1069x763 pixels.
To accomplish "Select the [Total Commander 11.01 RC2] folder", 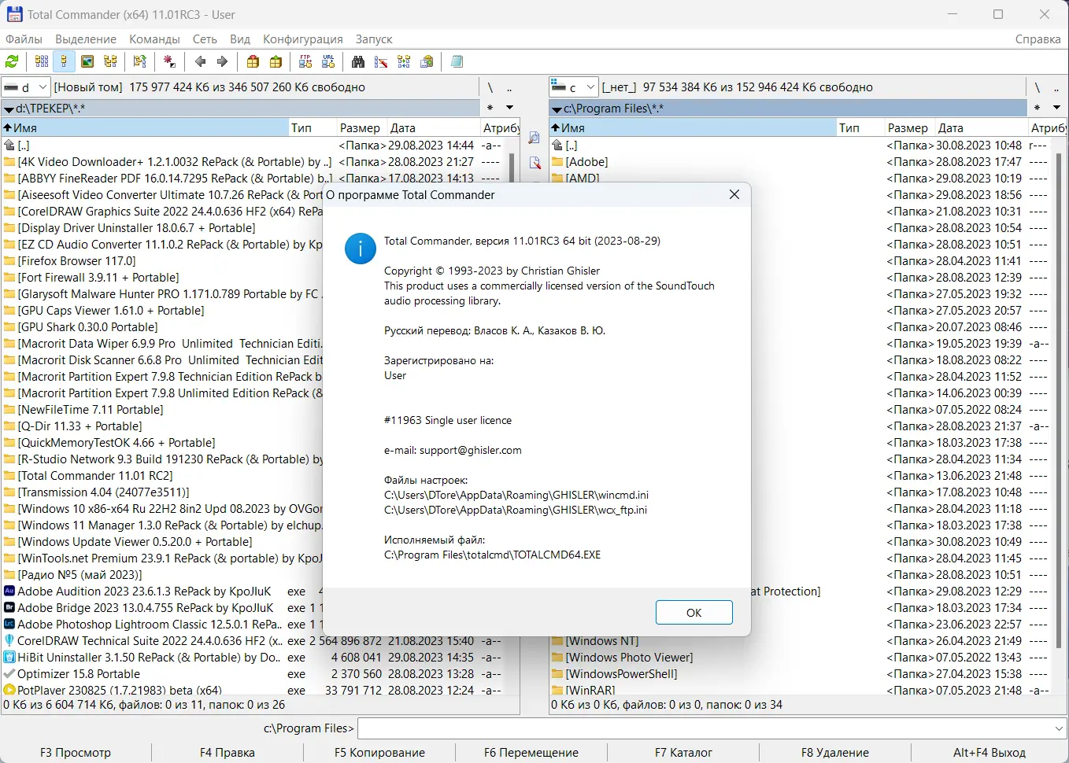I will (95, 475).
